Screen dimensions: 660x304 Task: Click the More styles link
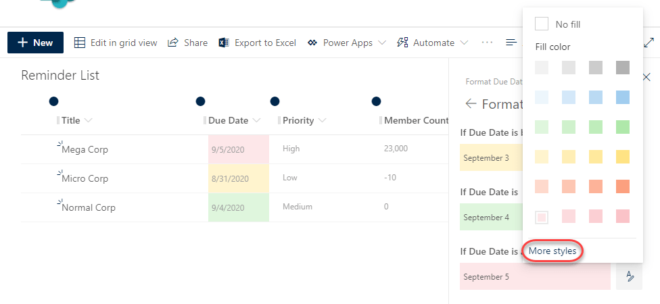(x=552, y=251)
